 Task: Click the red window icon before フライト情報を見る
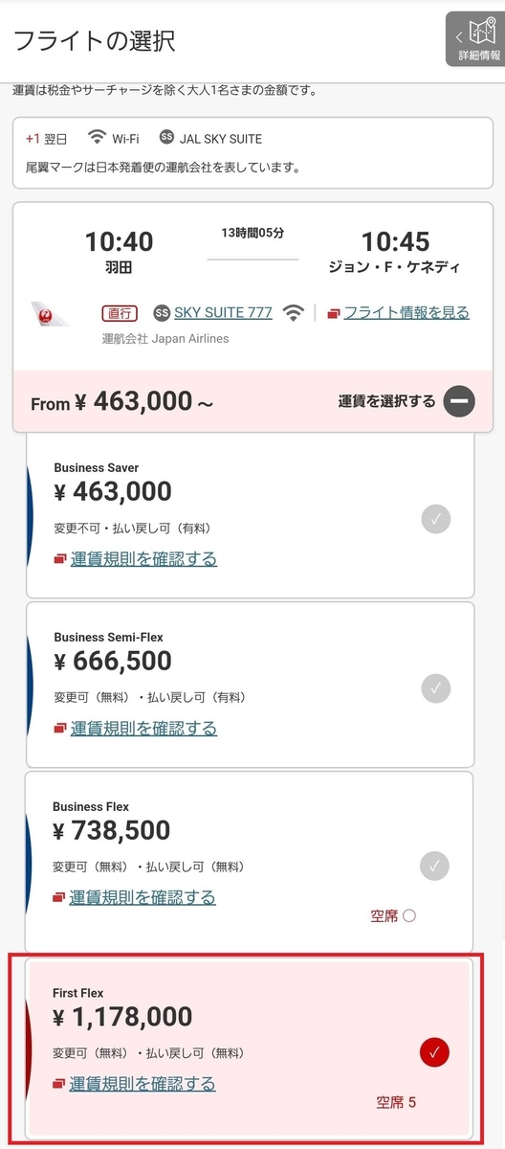coord(333,313)
